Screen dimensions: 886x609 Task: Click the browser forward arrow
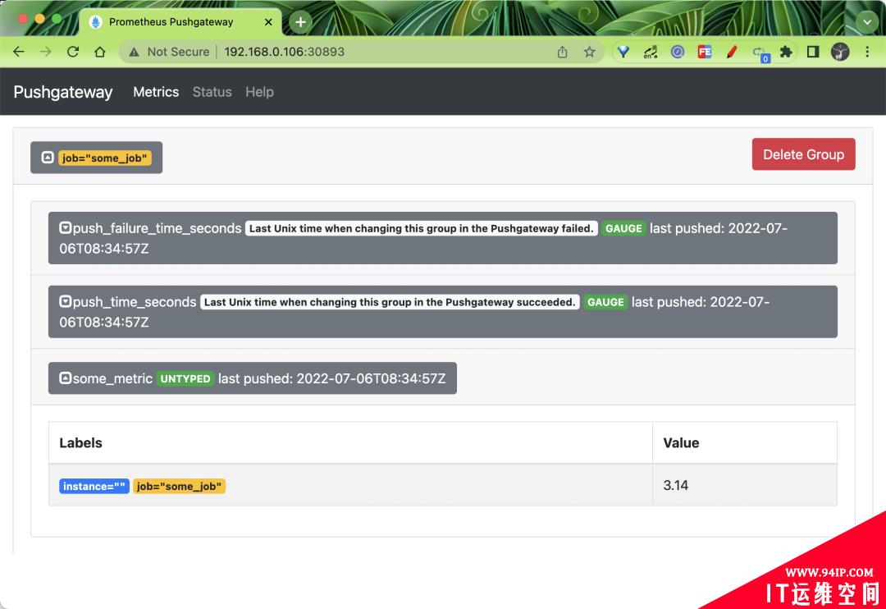tap(46, 52)
